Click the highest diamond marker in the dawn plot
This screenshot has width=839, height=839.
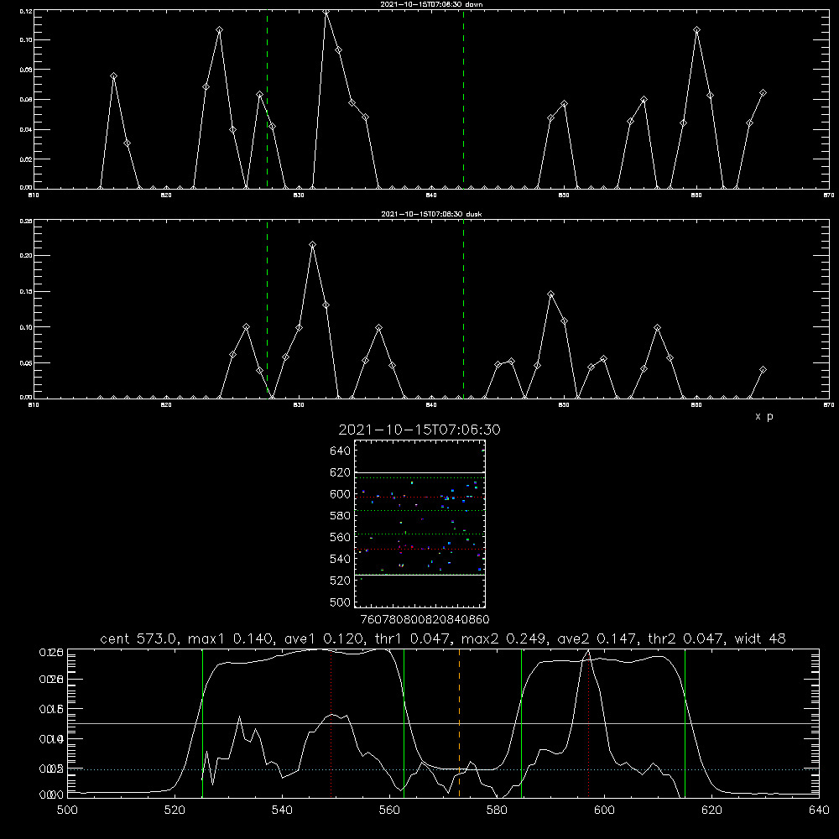[x=326, y=12]
